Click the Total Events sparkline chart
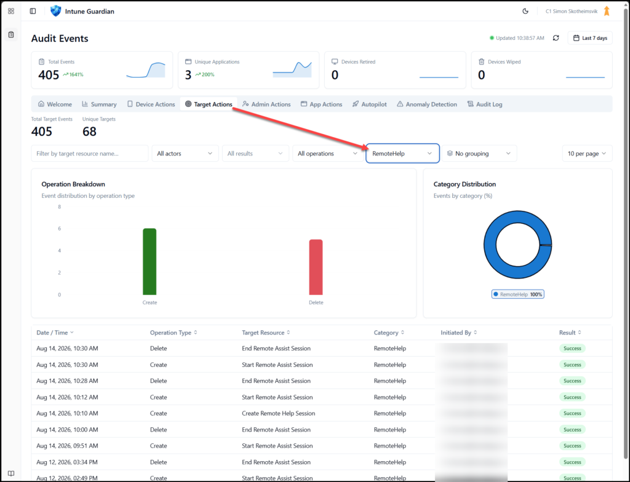Viewport: 630px width, 482px height. (x=145, y=70)
